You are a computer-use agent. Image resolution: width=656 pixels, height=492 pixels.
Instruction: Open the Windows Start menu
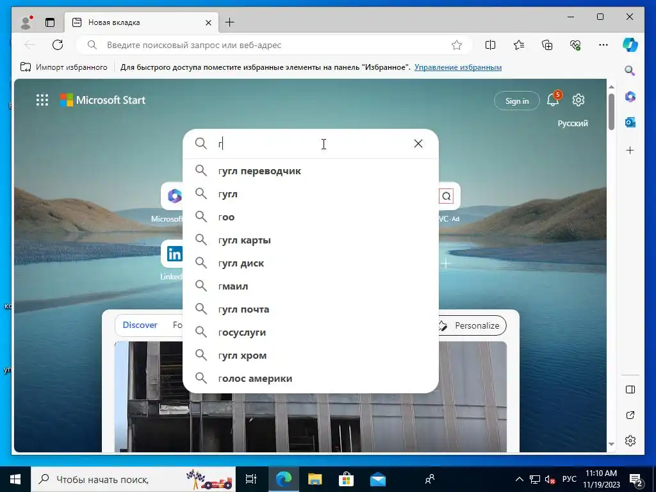15,479
